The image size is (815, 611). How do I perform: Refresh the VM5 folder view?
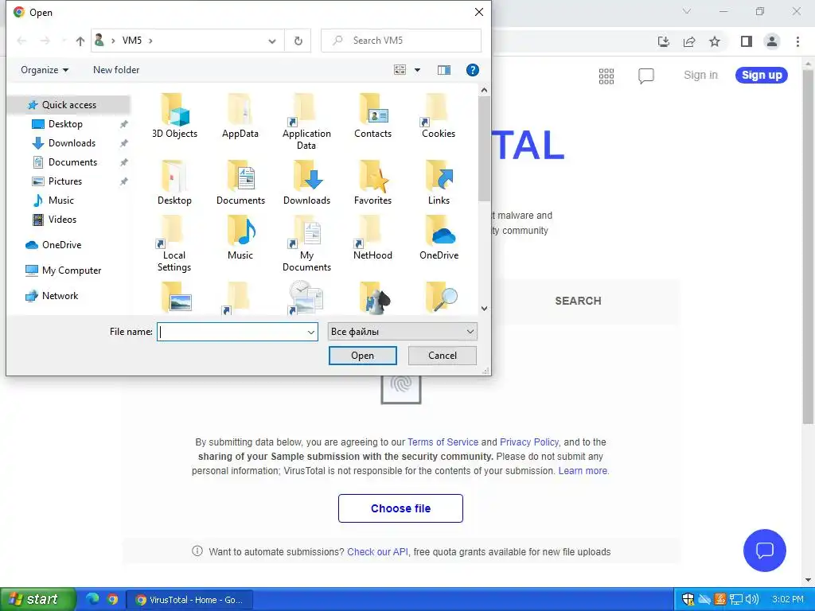click(x=298, y=41)
